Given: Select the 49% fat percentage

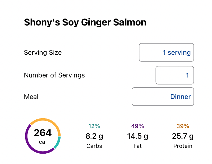Looking at the screenshot, I should 137,126.
